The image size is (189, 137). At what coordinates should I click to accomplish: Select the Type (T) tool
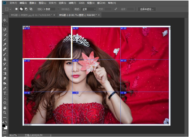click(x=5, y=93)
